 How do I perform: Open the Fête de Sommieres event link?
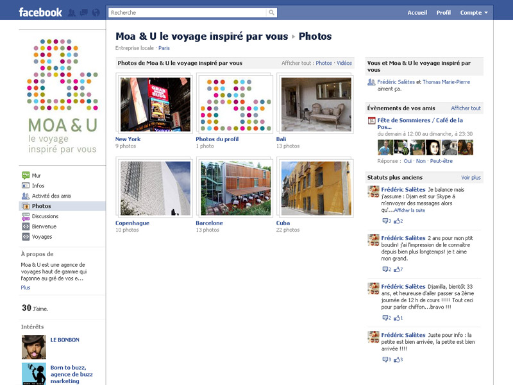(x=420, y=123)
